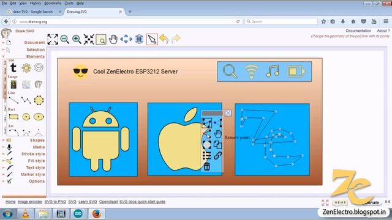Choose the circle drawing tool
The image size is (392, 220).
26,117
